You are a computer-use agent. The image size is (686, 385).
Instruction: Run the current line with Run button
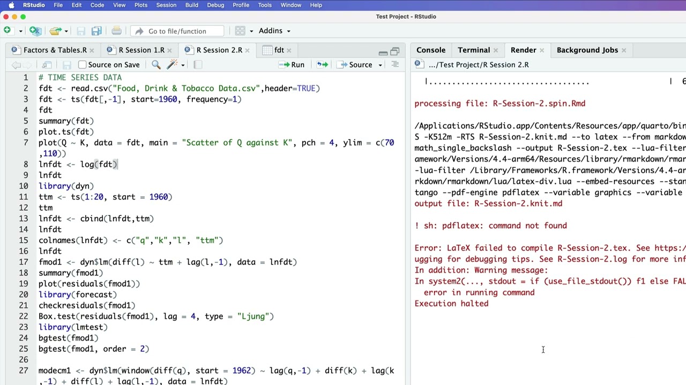click(292, 65)
